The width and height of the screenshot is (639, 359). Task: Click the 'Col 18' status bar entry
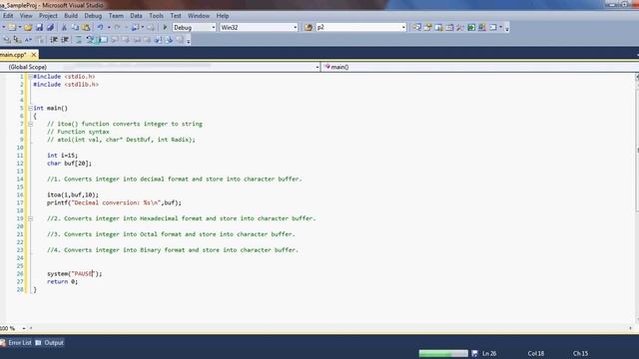(x=536, y=353)
